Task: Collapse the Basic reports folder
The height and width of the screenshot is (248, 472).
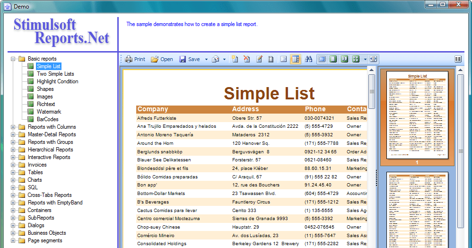Action: tap(13, 59)
